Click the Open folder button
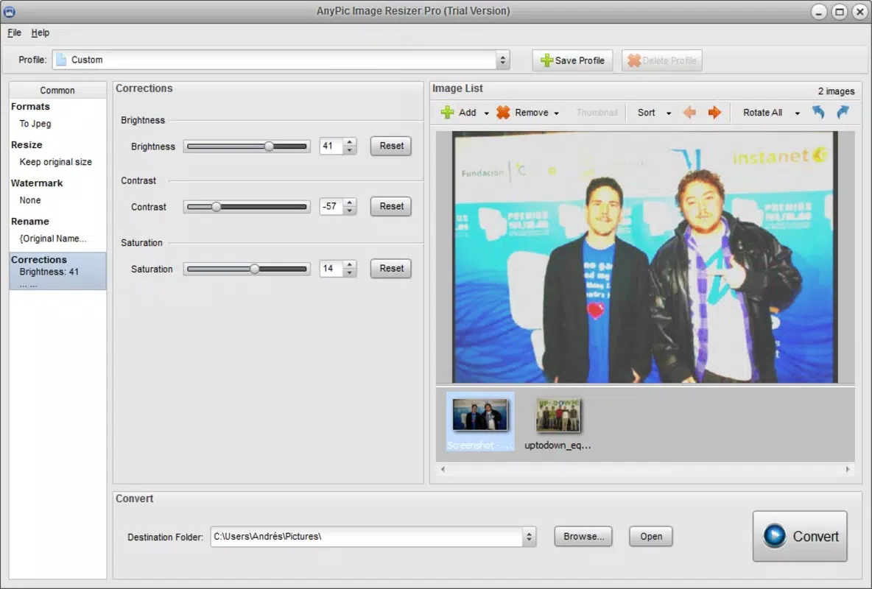 (650, 537)
